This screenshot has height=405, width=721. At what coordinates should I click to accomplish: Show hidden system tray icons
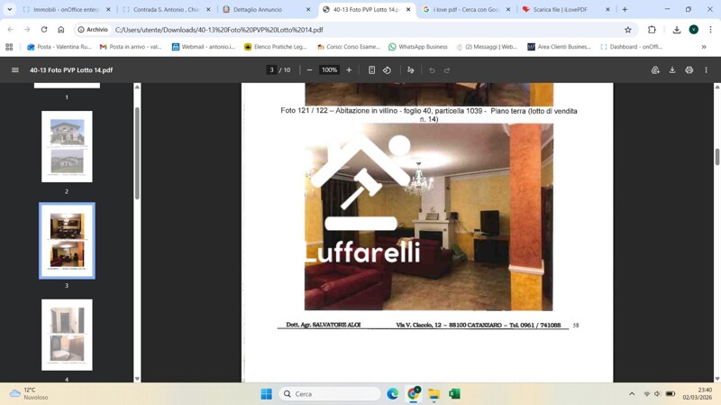632,394
